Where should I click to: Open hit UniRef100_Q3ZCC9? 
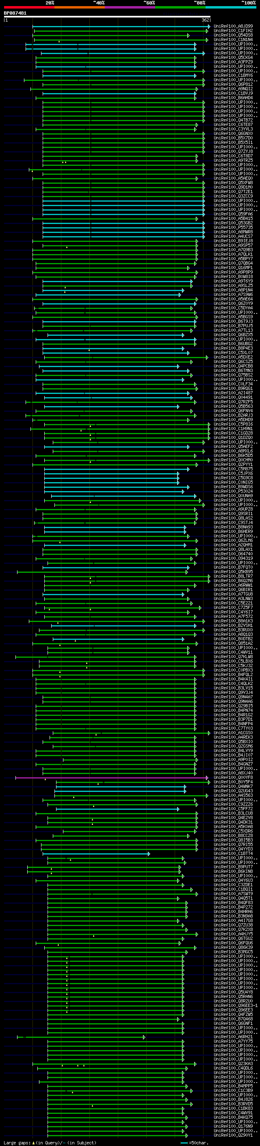(x=233, y=196)
